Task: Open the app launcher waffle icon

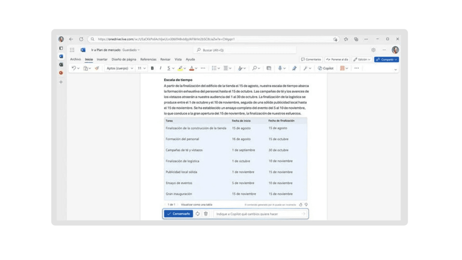Action: coord(72,50)
